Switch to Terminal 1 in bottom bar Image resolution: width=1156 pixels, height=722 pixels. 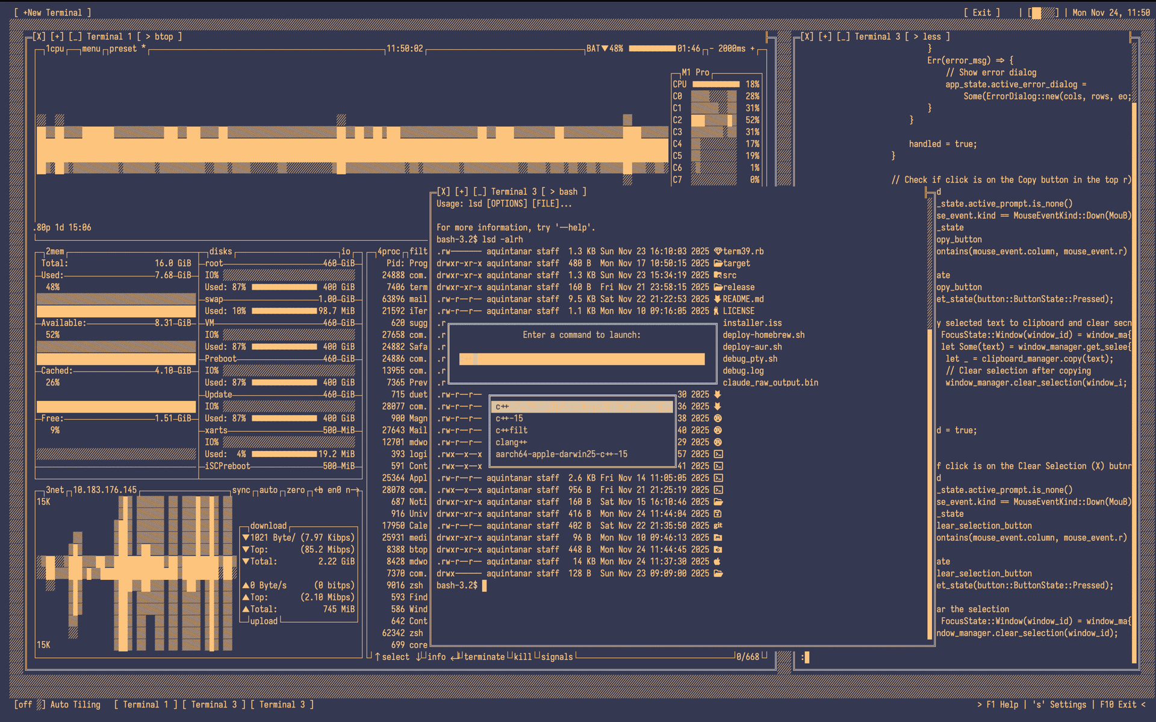point(146,705)
